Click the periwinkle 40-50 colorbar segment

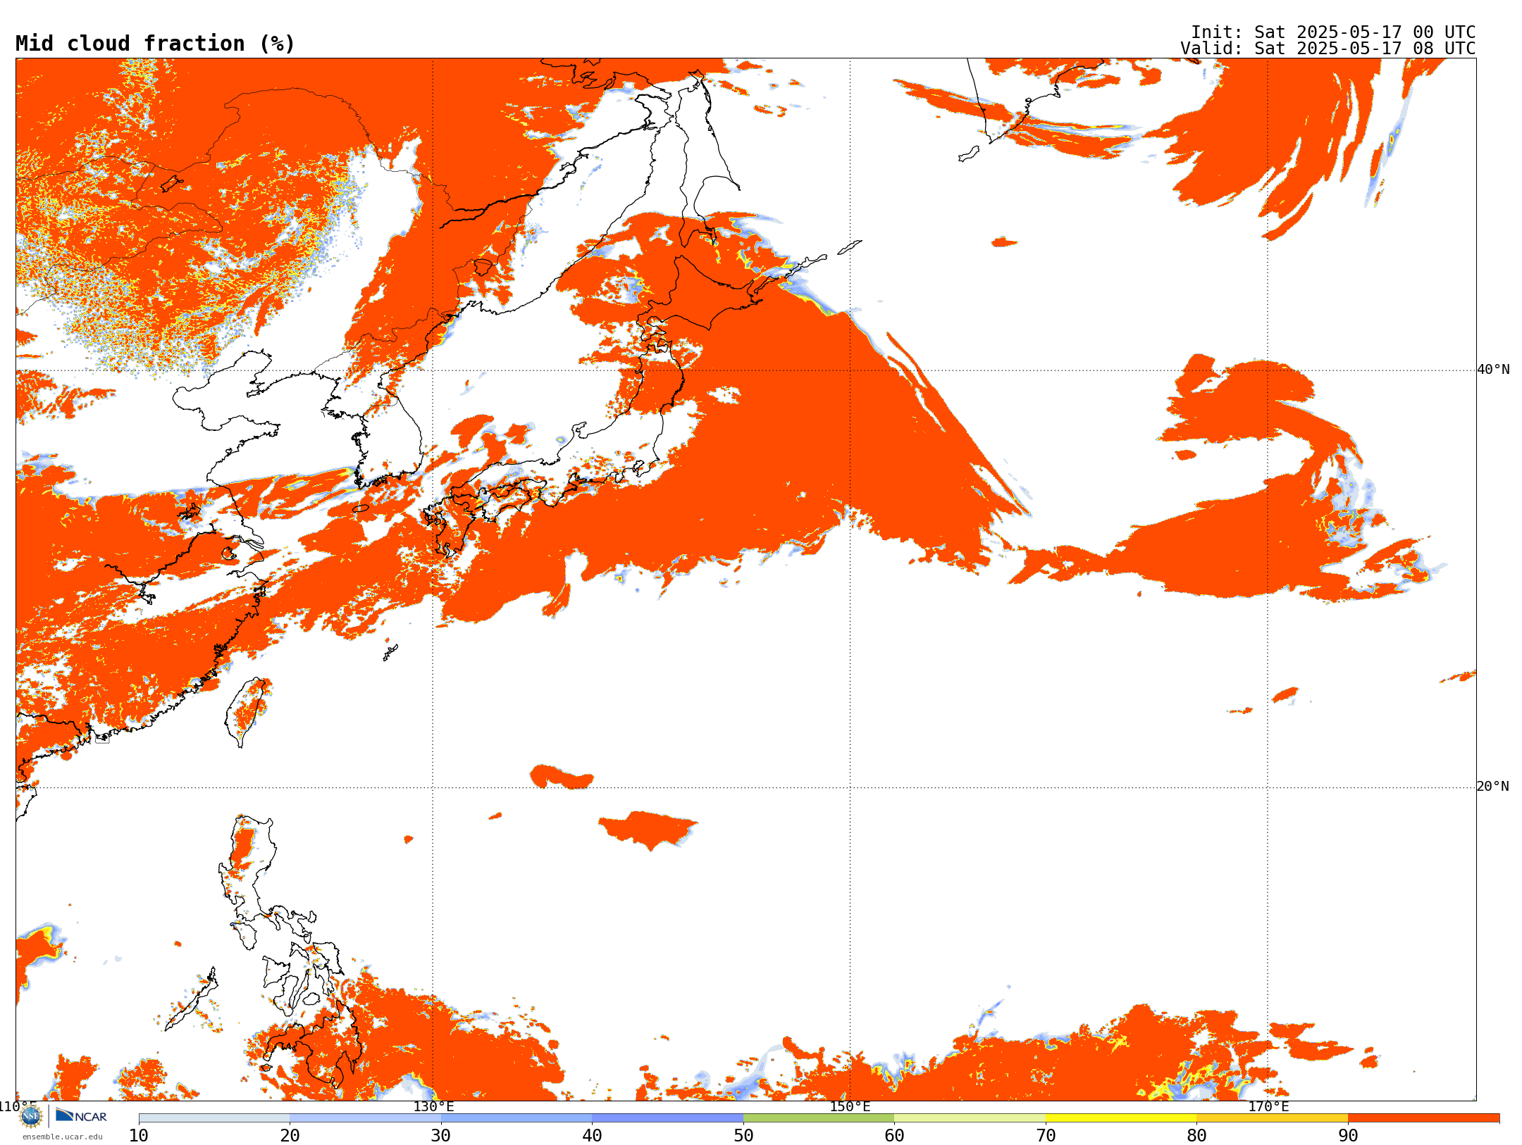click(667, 1118)
